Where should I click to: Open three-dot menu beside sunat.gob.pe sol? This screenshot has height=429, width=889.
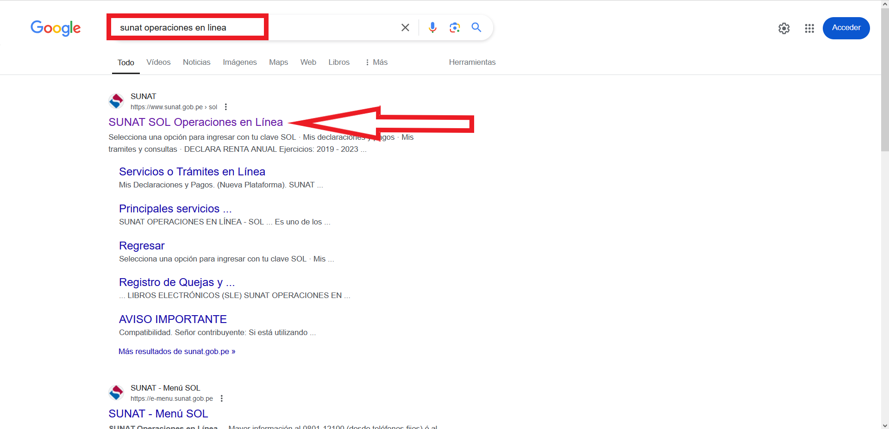click(226, 107)
